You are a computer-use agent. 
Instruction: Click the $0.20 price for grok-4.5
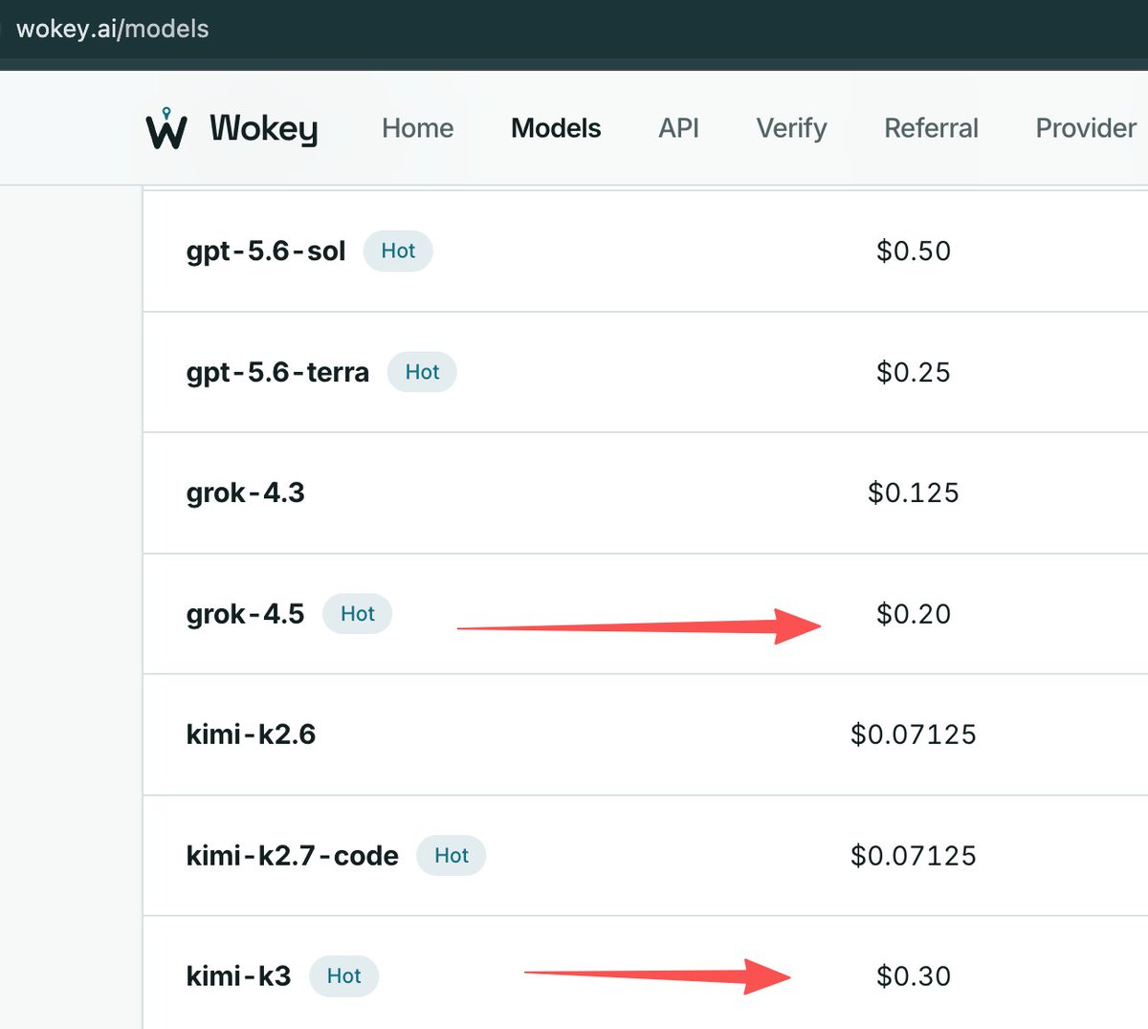pyautogui.click(x=914, y=614)
